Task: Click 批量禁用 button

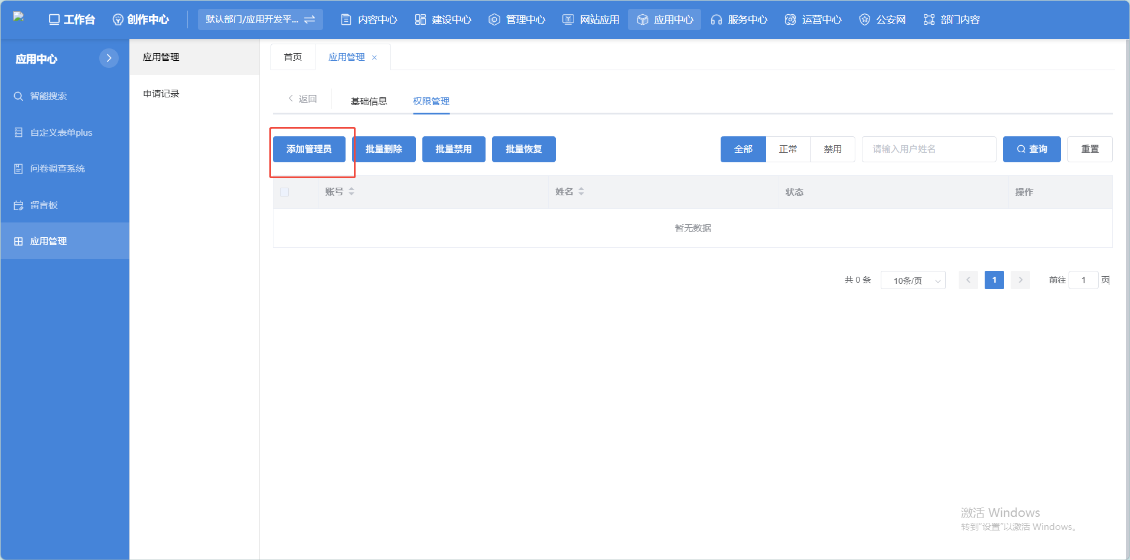Action: 454,149
